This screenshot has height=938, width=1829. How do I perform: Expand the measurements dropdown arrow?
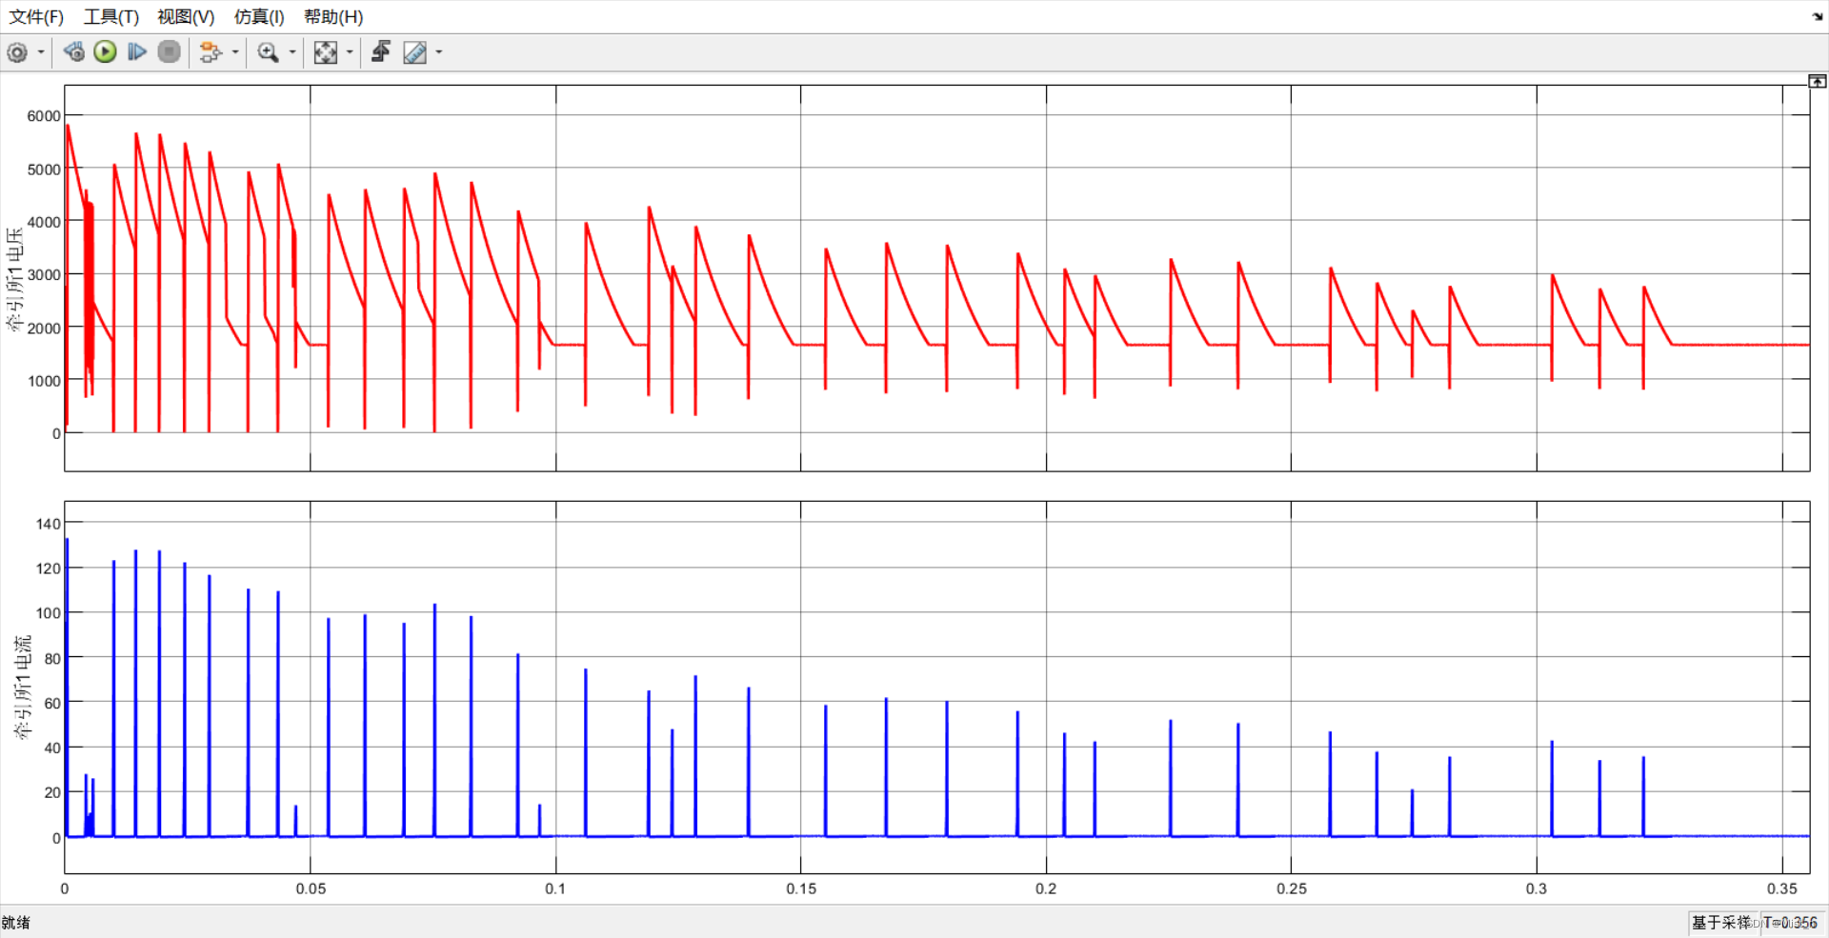point(439,52)
